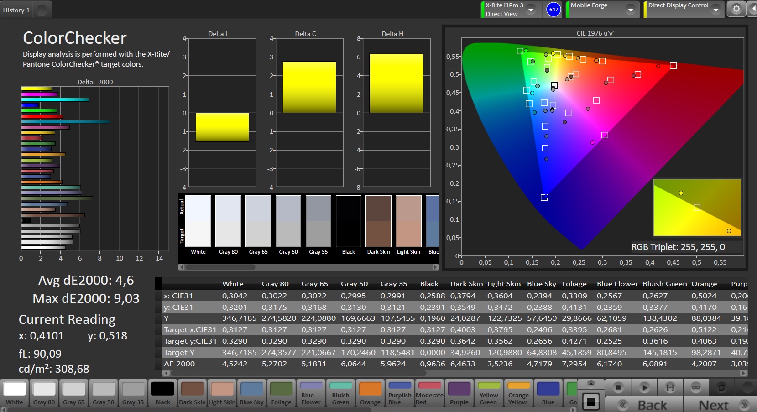Click the single read bracket icon

tap(670, 387)
